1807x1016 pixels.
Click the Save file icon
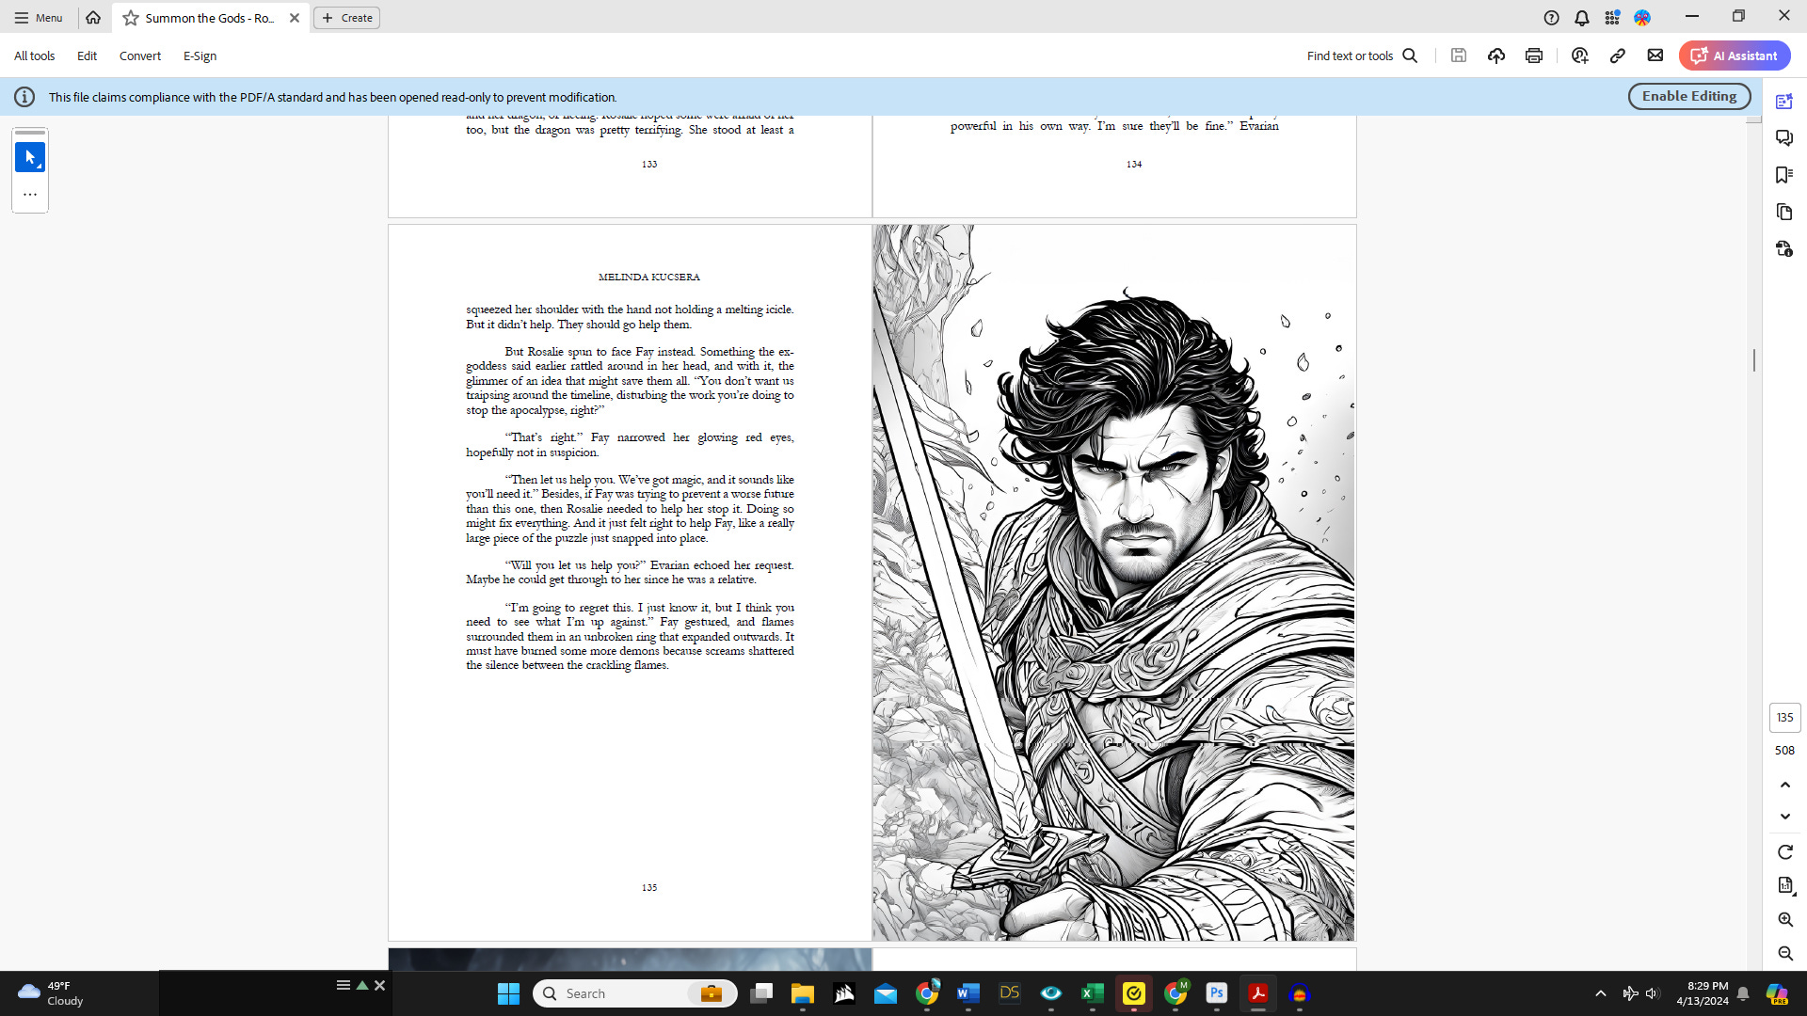click(1459, 56)
